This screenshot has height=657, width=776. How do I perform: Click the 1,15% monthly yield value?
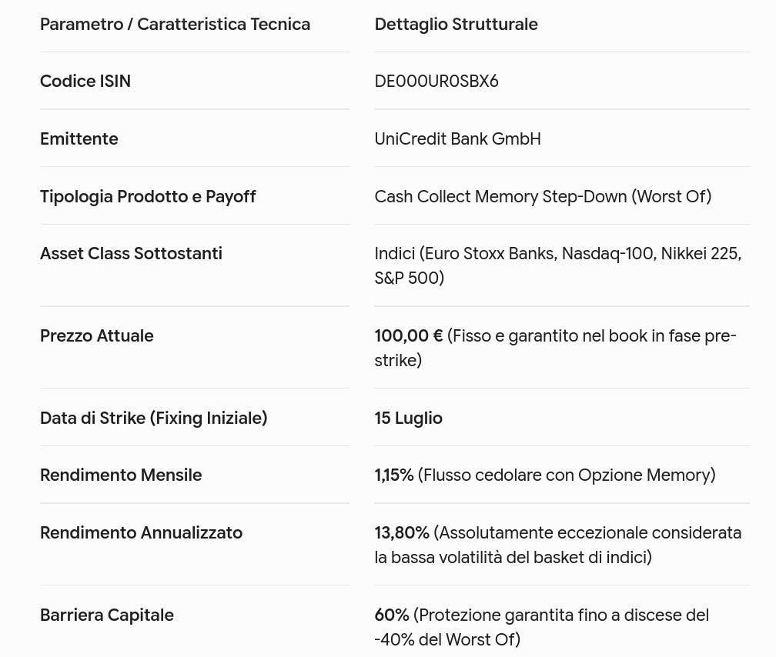pos(394,475)
